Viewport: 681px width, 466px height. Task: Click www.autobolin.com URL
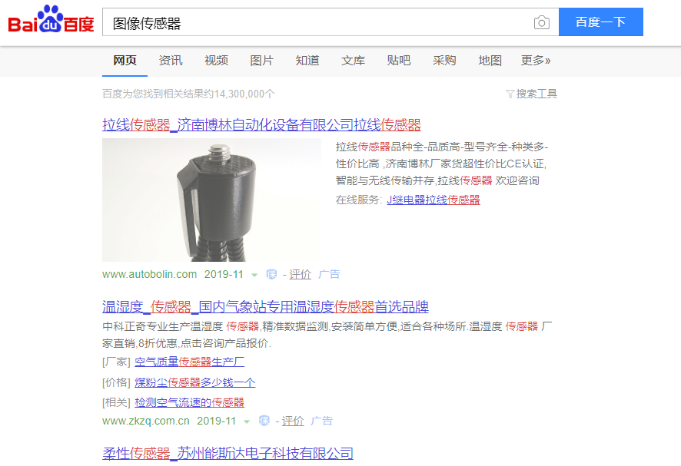click(149, 274)
